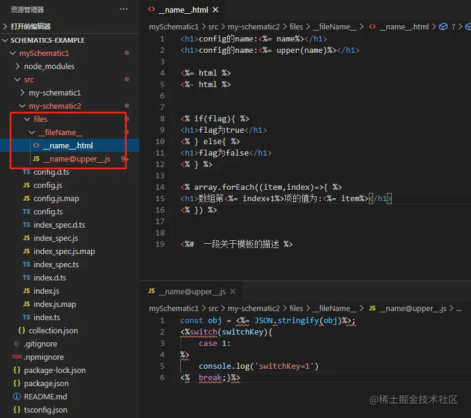Click the TS icon of index_spec.d.ts
This screenshot has width=471, height=418.
click(26, 225)
